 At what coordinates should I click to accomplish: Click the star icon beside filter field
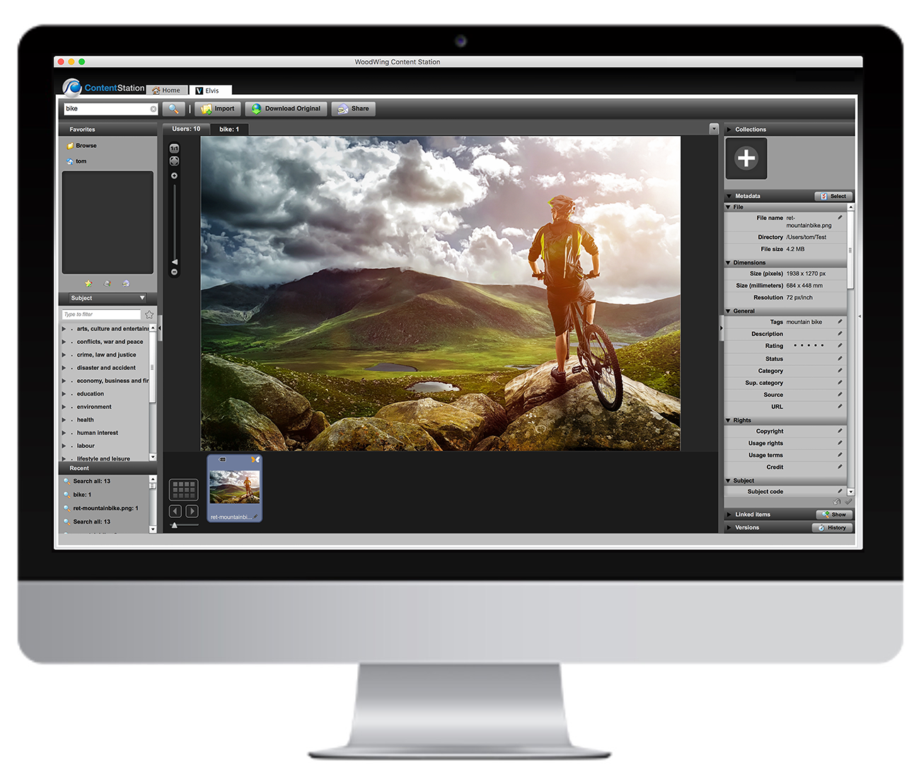[x=149, y=314]
